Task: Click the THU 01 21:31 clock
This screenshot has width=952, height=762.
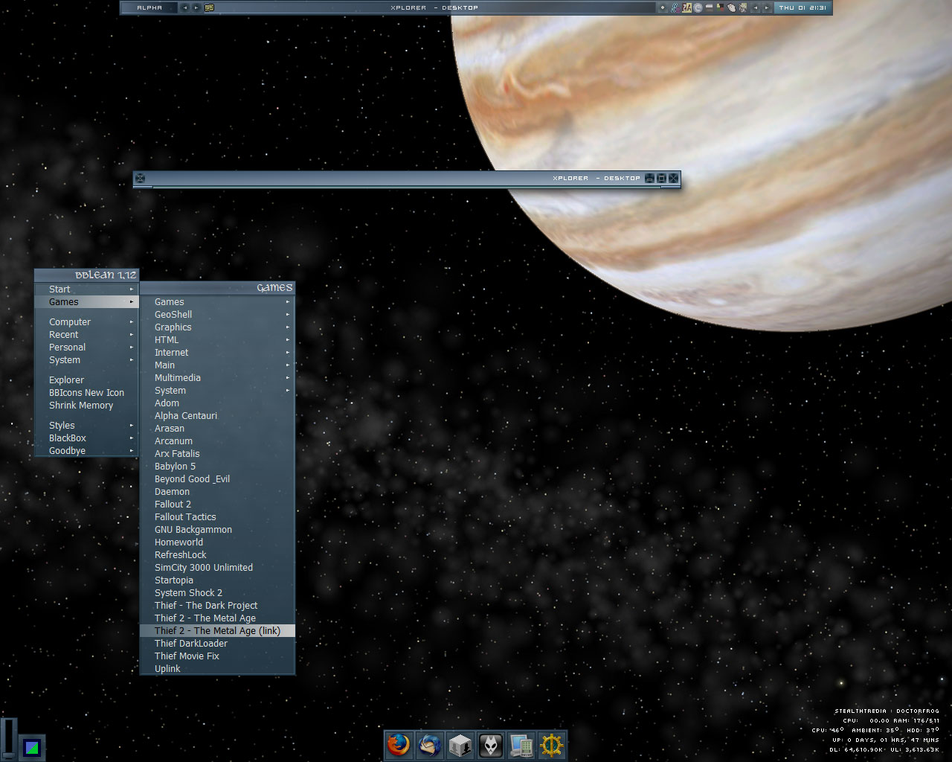Action: click(803, 7)
